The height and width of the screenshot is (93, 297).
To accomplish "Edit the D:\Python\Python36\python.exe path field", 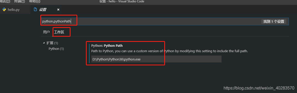I will coord(156,59).
